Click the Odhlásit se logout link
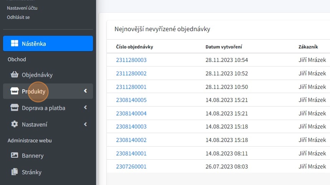The image size is (330, 185). tap(18, 17)
